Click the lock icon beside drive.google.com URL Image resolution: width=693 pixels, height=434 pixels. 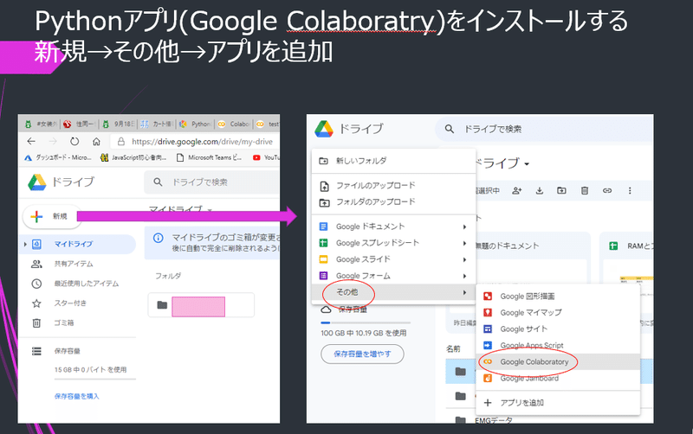121,142
